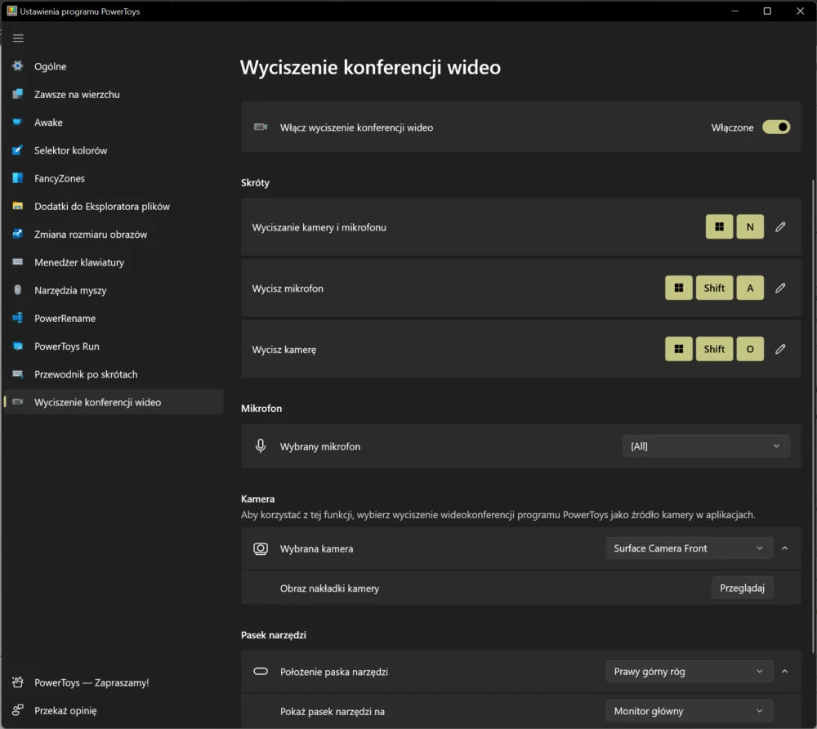Open PowerToys — Zapraszamy! welcome link

(x=114, y=682)
